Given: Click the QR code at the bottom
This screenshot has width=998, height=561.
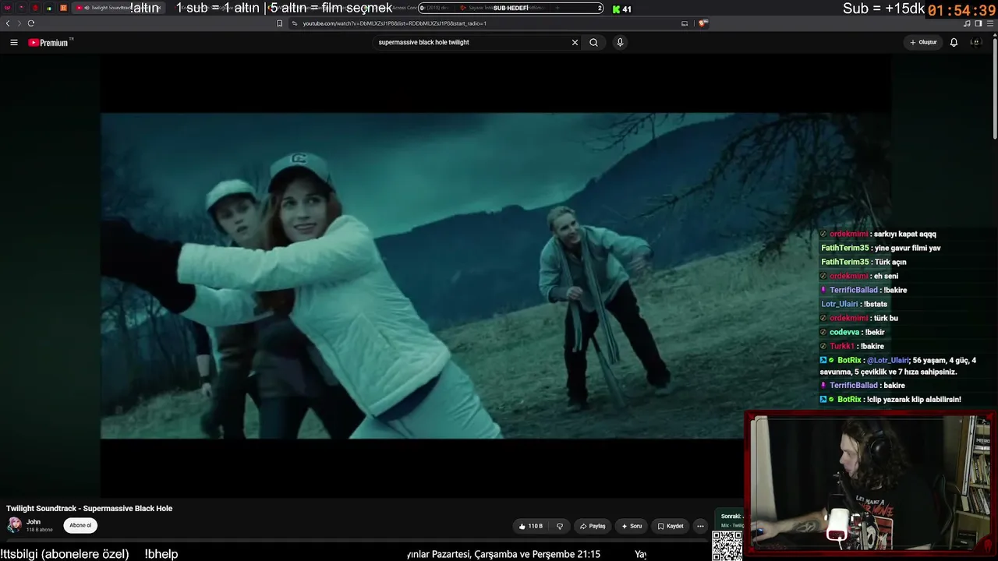Looking at the screenshot, I should click(x=727, y=545).
